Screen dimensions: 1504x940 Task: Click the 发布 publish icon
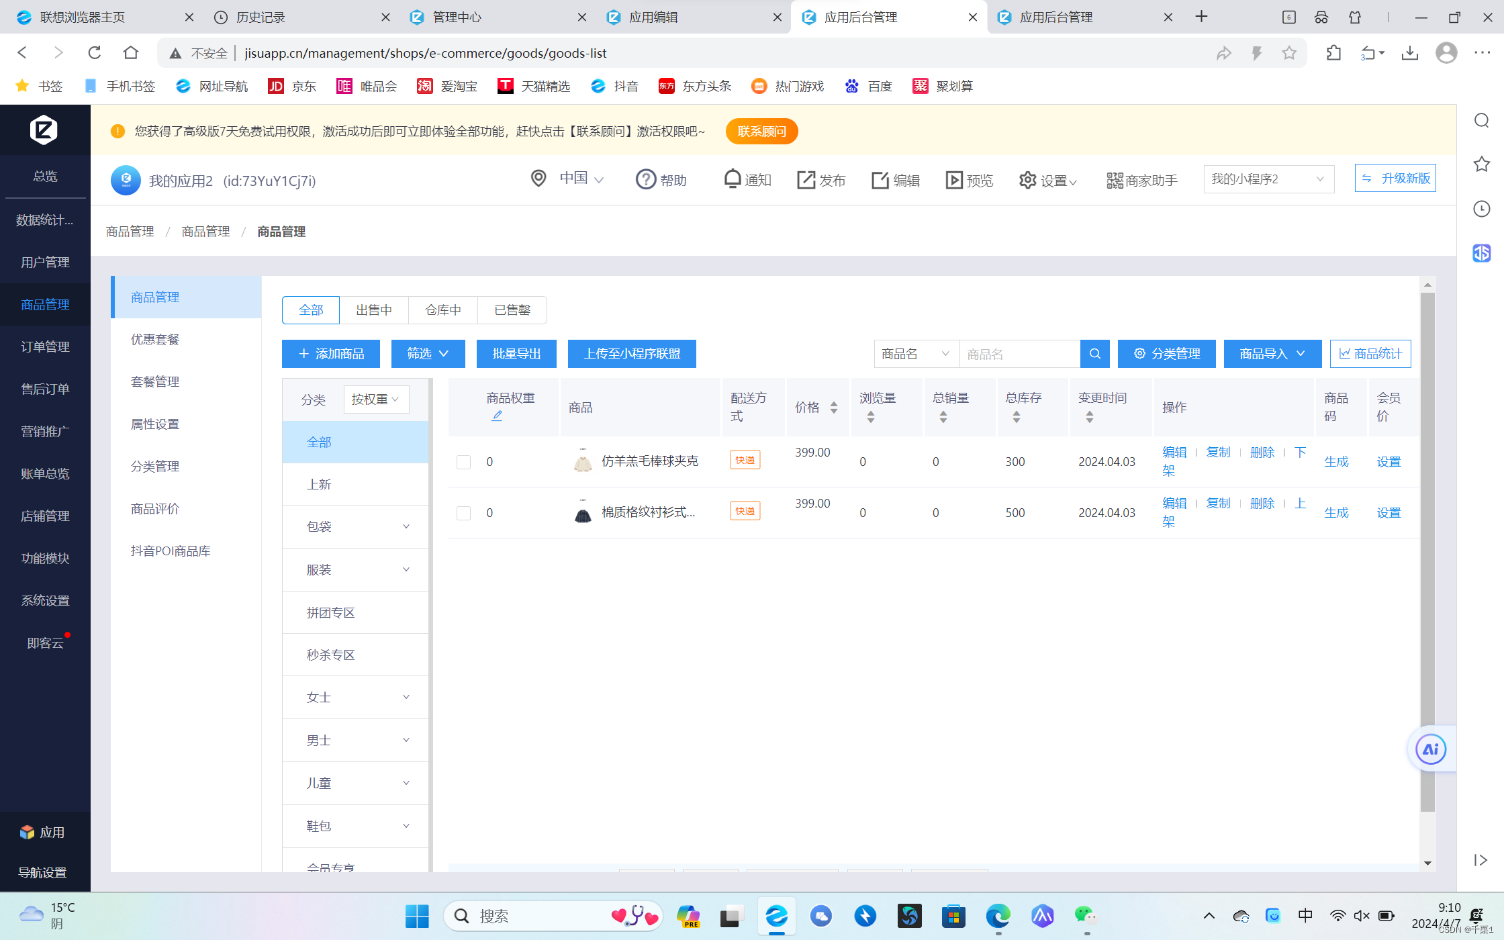806,179
